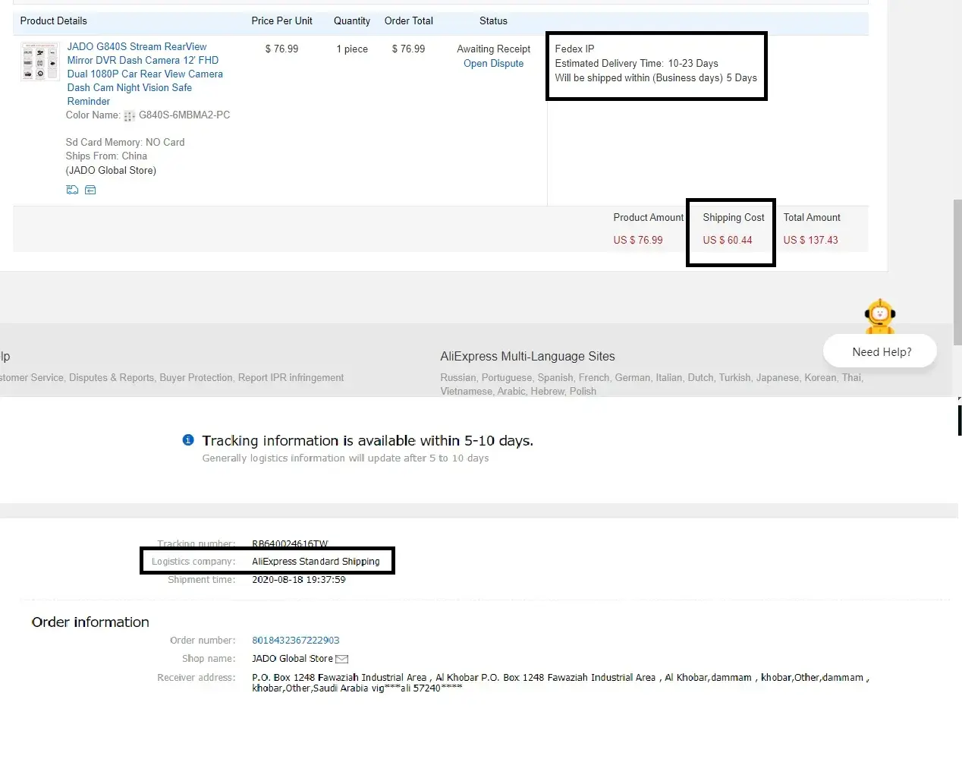Click the tracking number RB640024616TW
Viewport: 962px width, 759px height.
[290, 543]
